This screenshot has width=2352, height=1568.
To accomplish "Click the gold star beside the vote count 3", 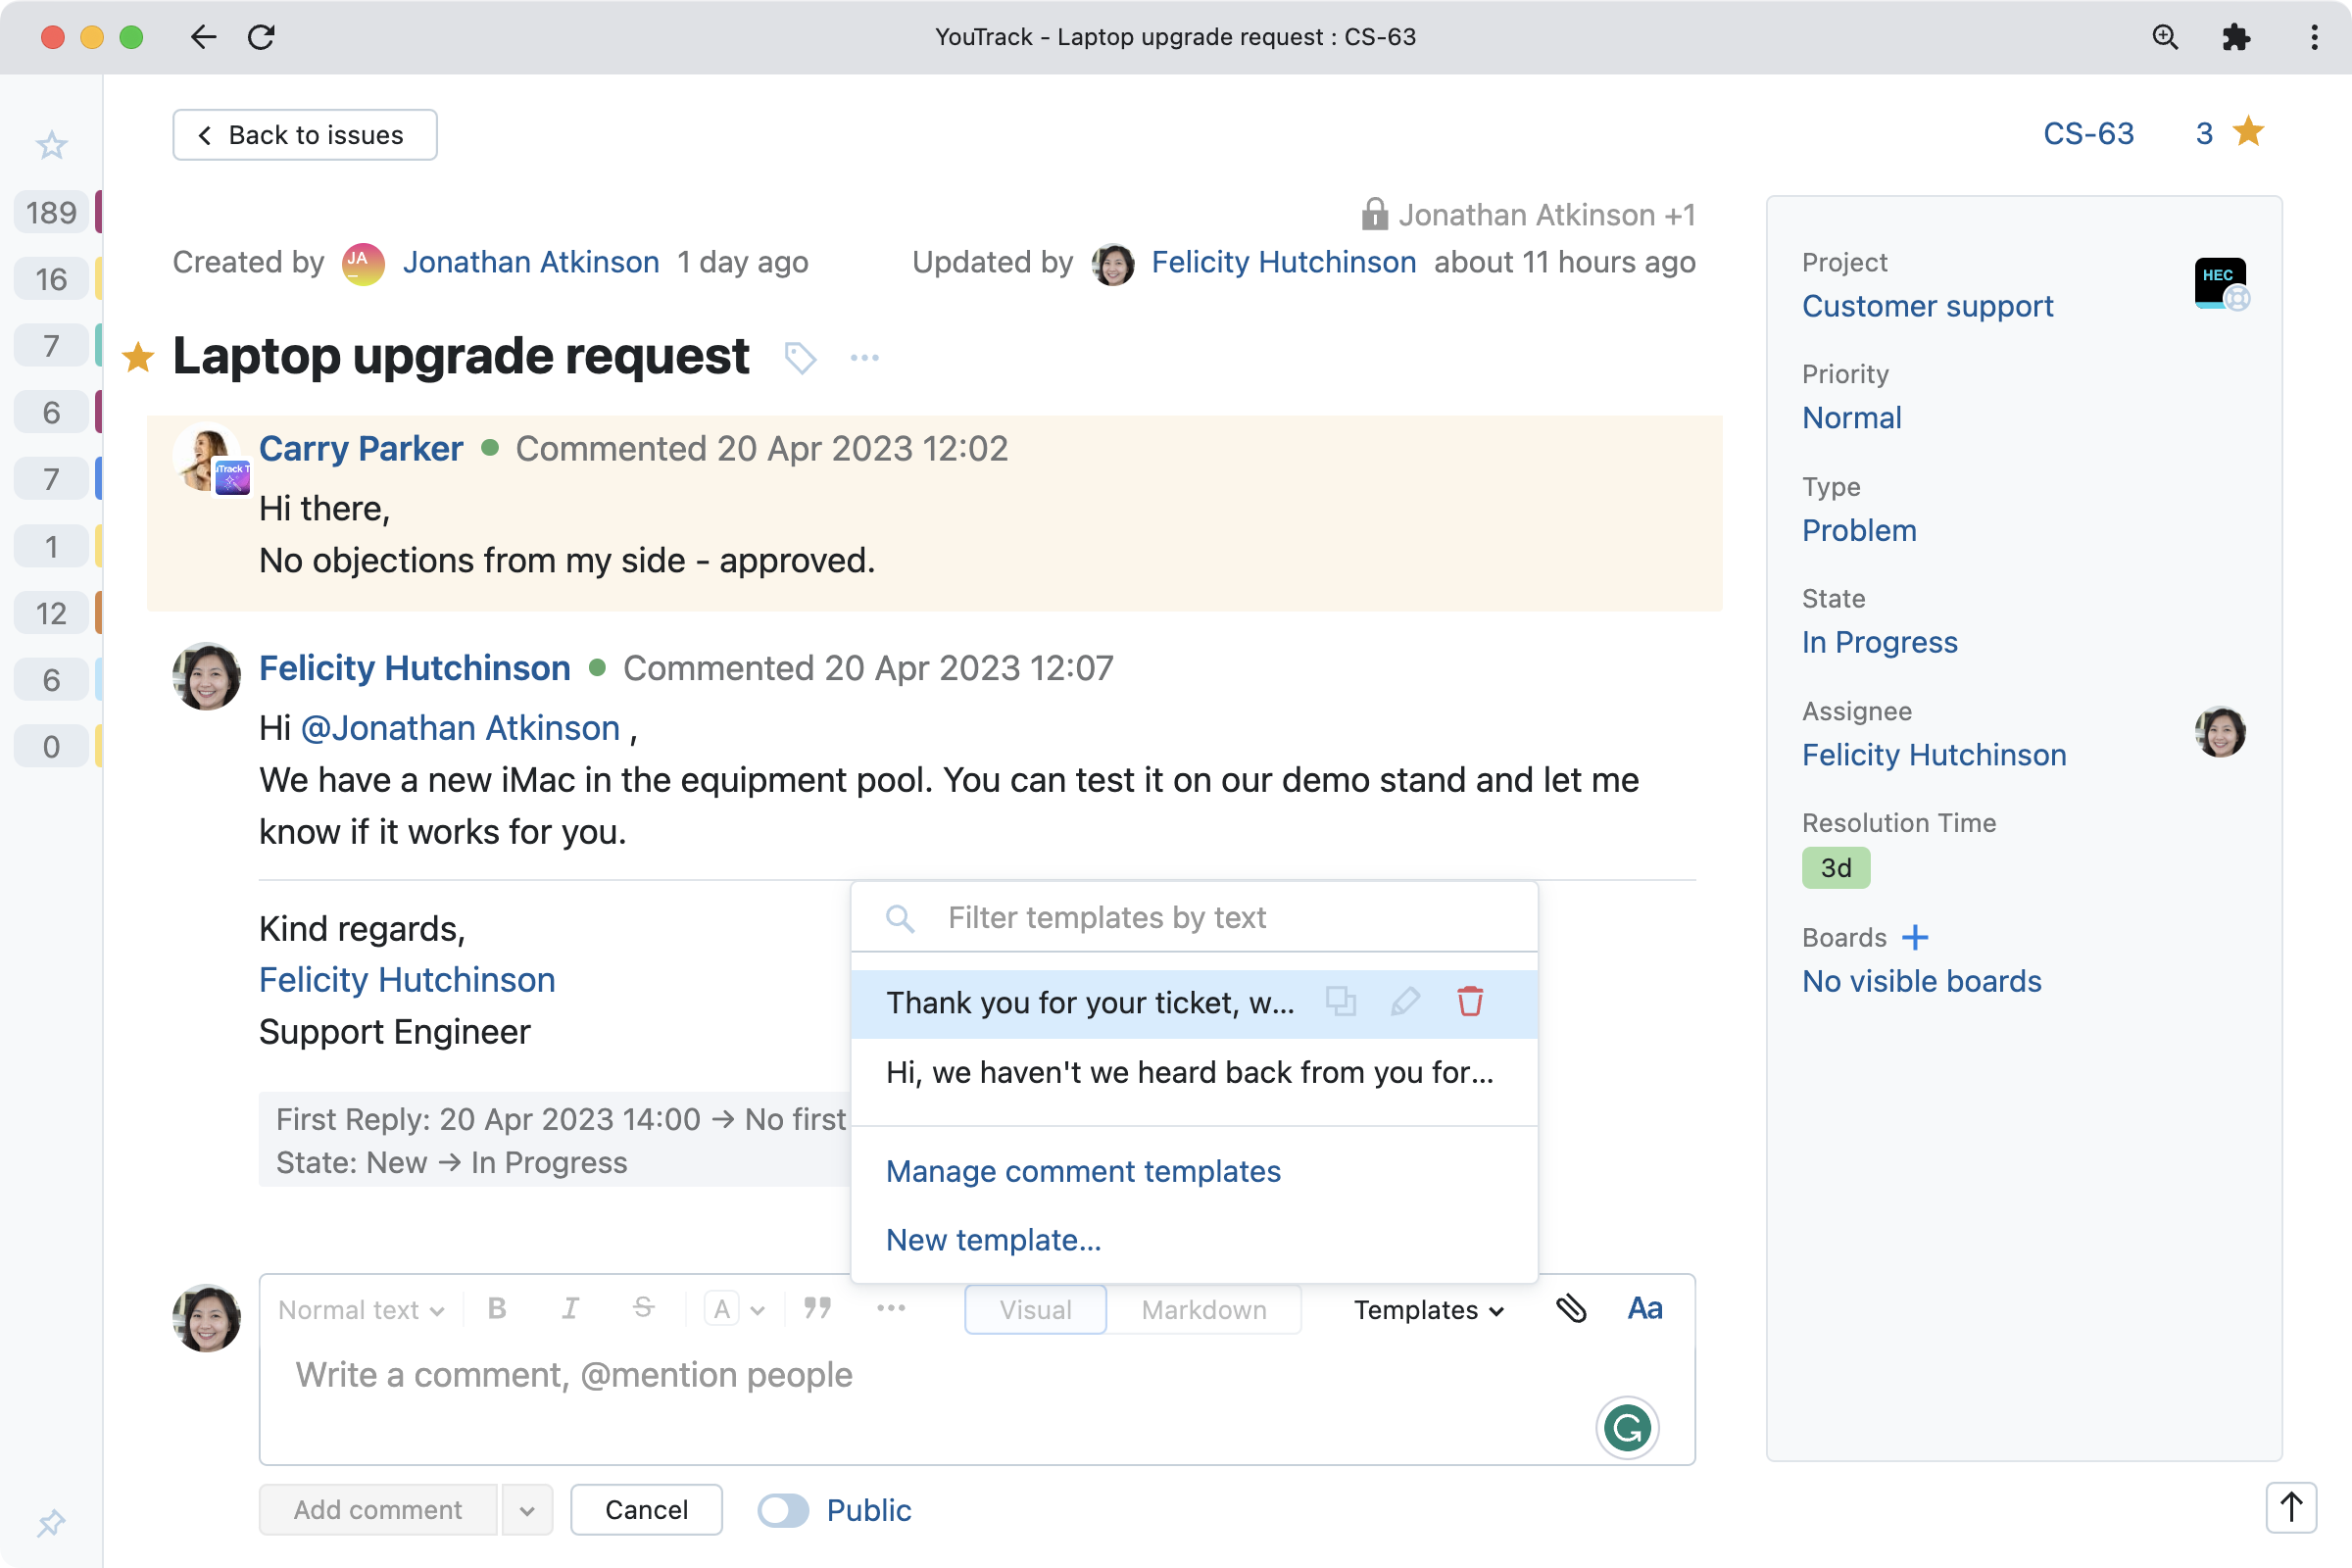I will click(2248, 132).
